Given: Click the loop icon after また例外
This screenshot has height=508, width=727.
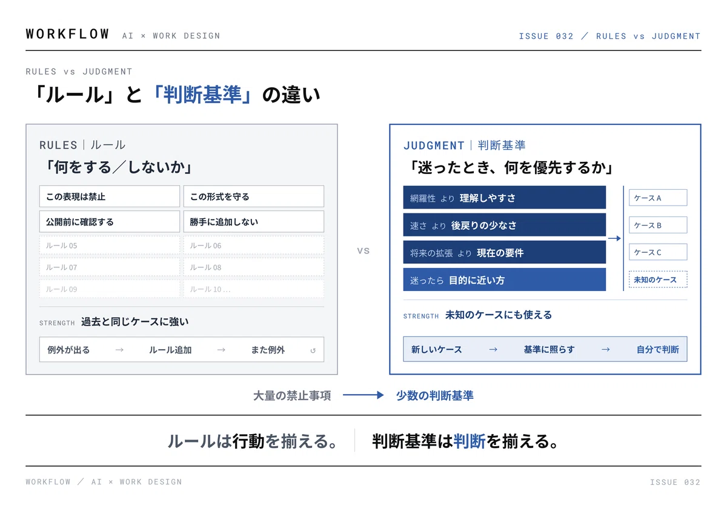Looking at the screenshot, I should pos(313,350).
